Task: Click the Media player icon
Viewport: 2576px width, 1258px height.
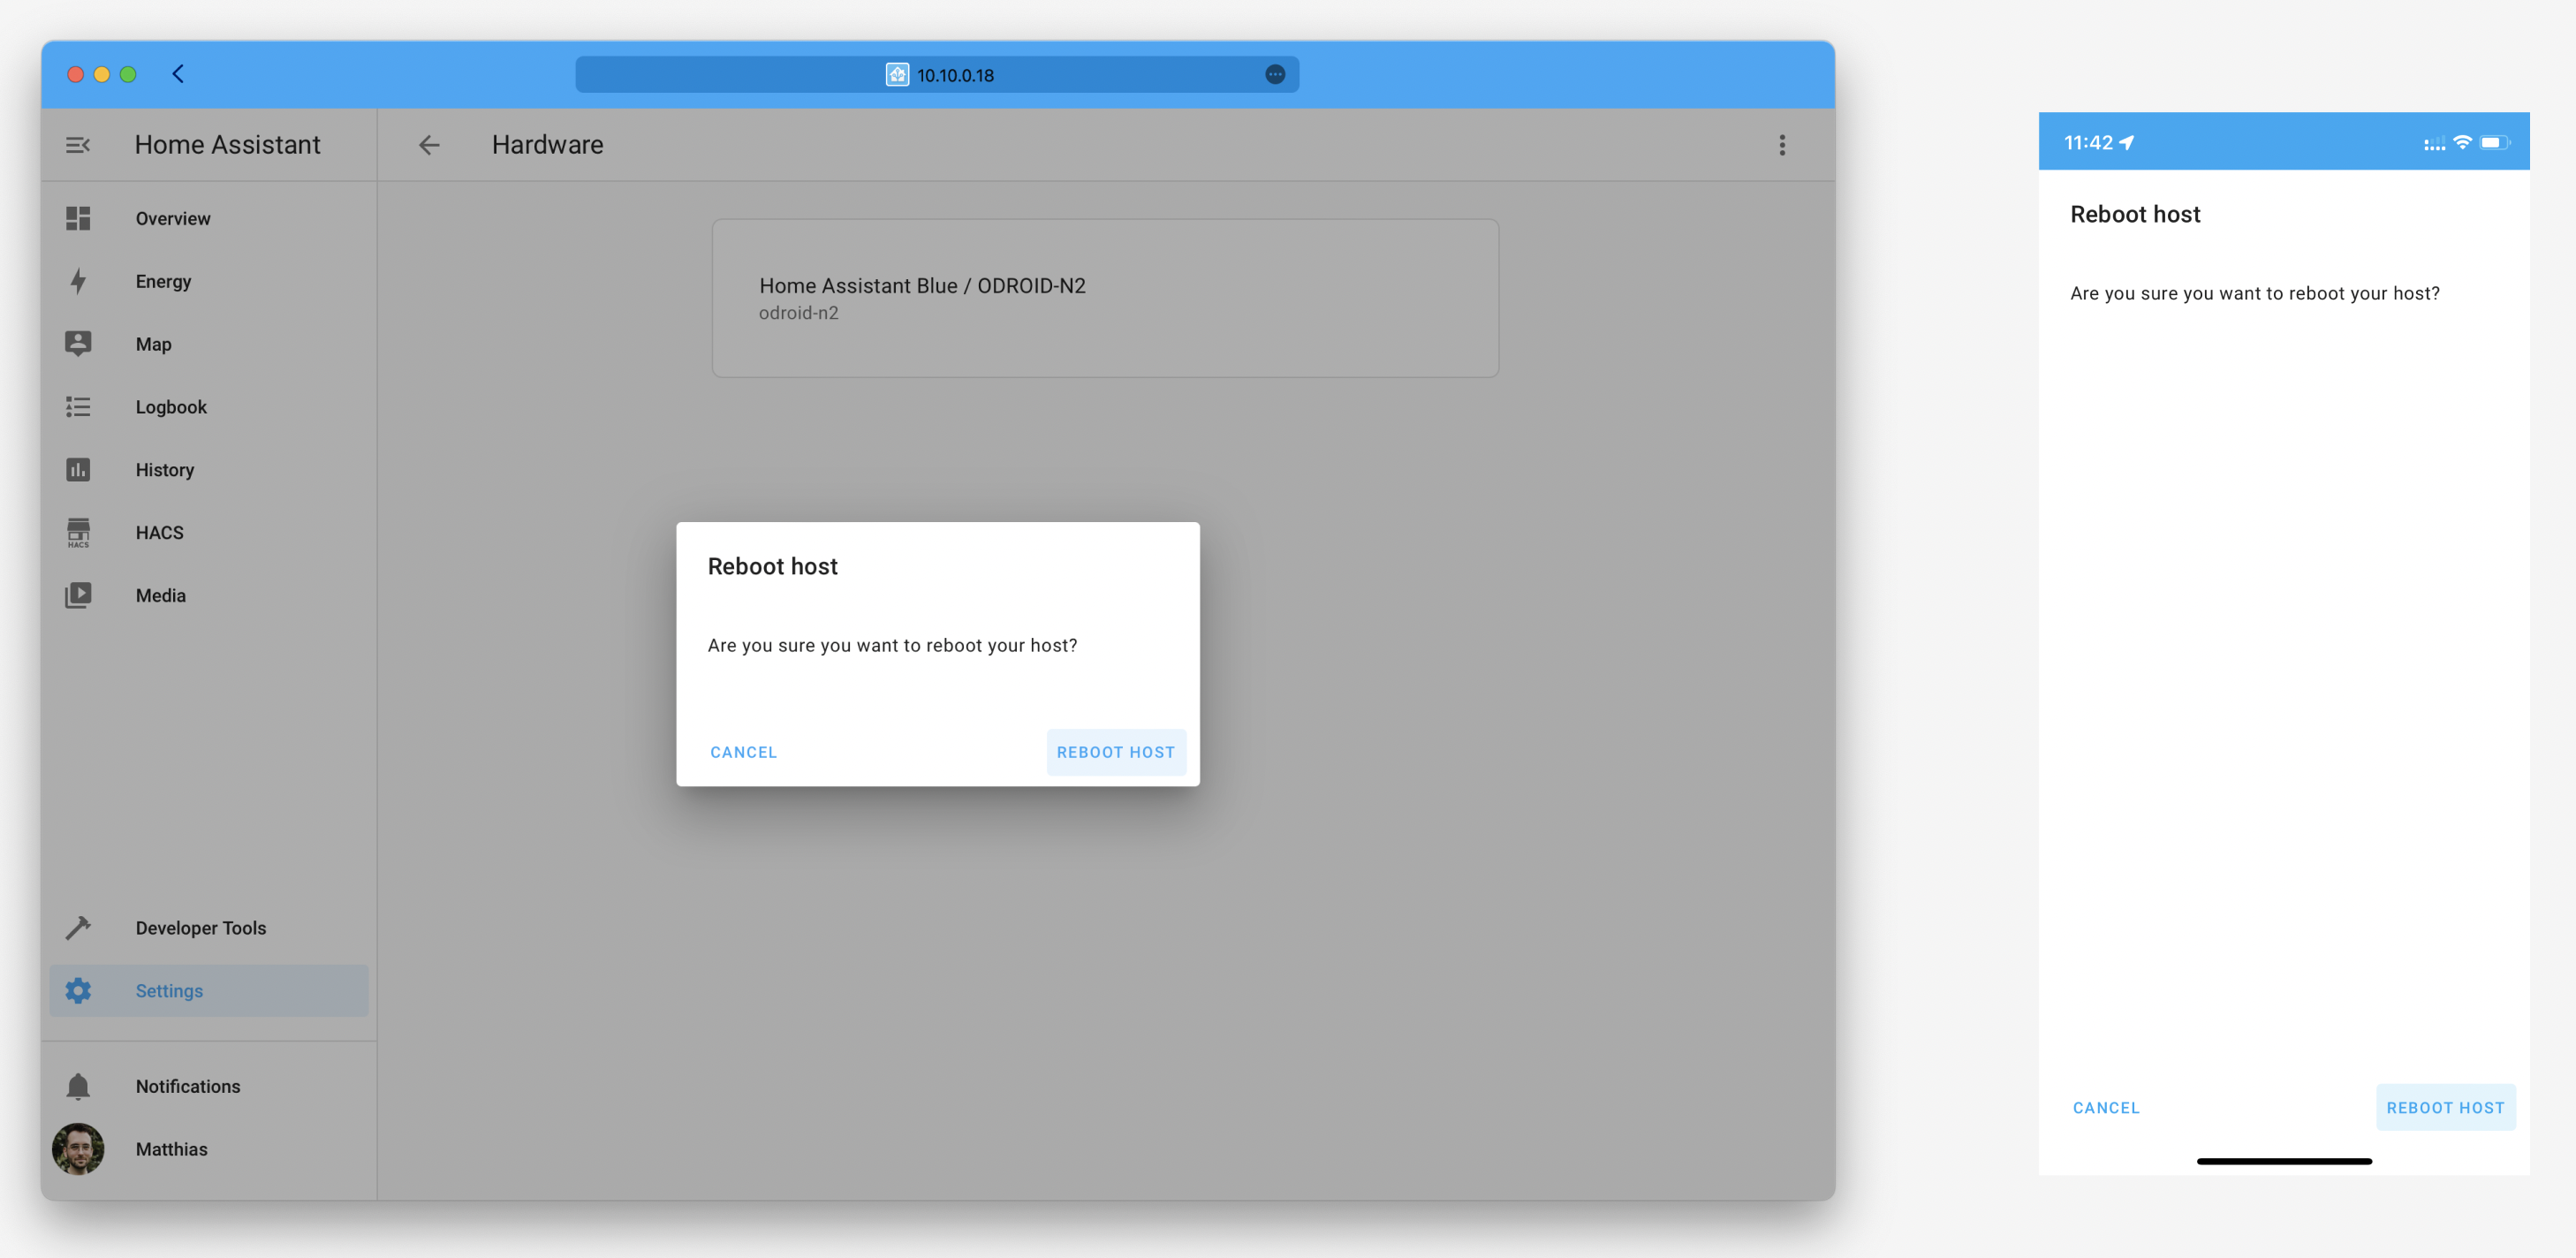Action: coord(78,596)
